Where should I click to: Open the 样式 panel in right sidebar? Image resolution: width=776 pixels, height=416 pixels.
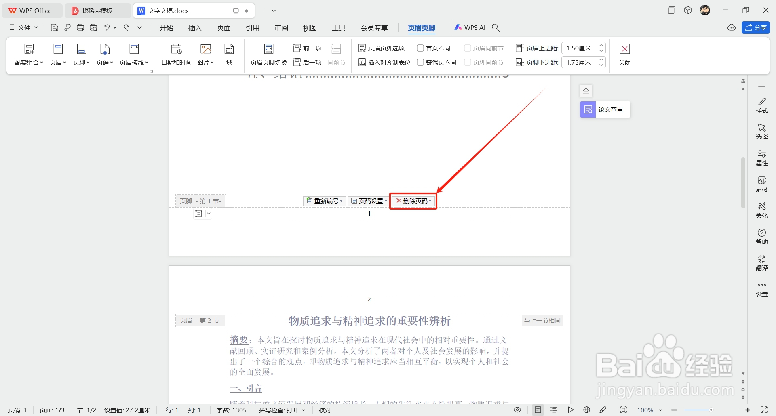pos(762,106)
